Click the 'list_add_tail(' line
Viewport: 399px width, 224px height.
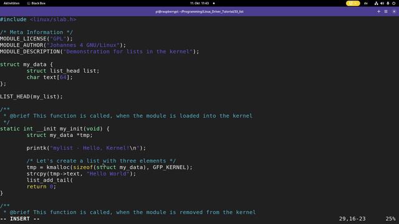(50, 180)
